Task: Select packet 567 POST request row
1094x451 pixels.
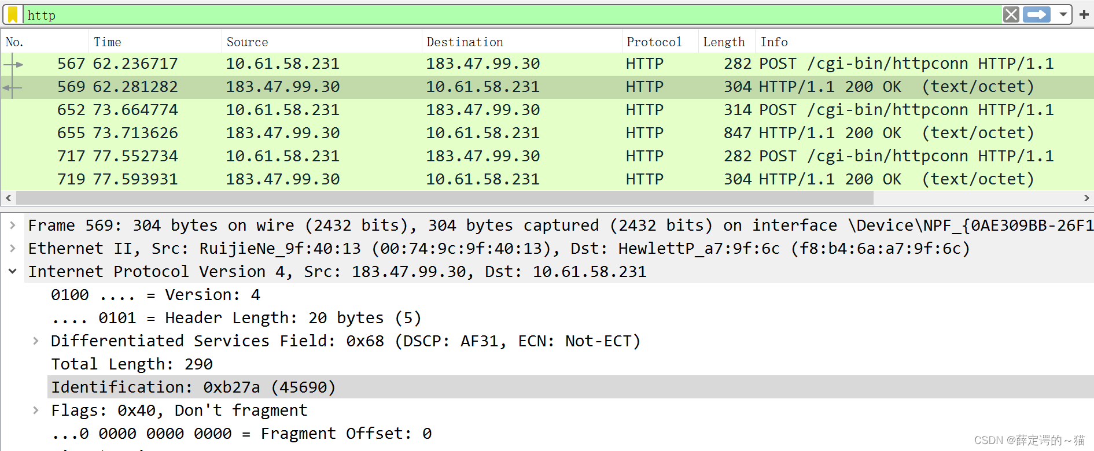Action: pos(547,64)
